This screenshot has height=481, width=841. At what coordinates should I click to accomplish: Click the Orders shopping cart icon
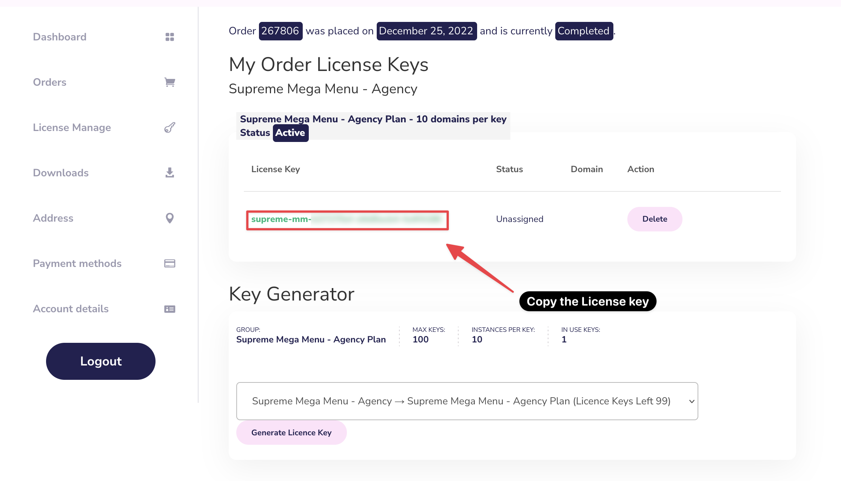tap(169, 82)
